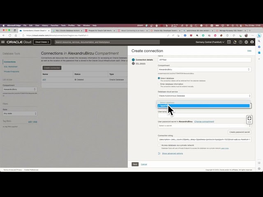Open browser favorites star icon
The image size is (263, 197).
(234, 36)
